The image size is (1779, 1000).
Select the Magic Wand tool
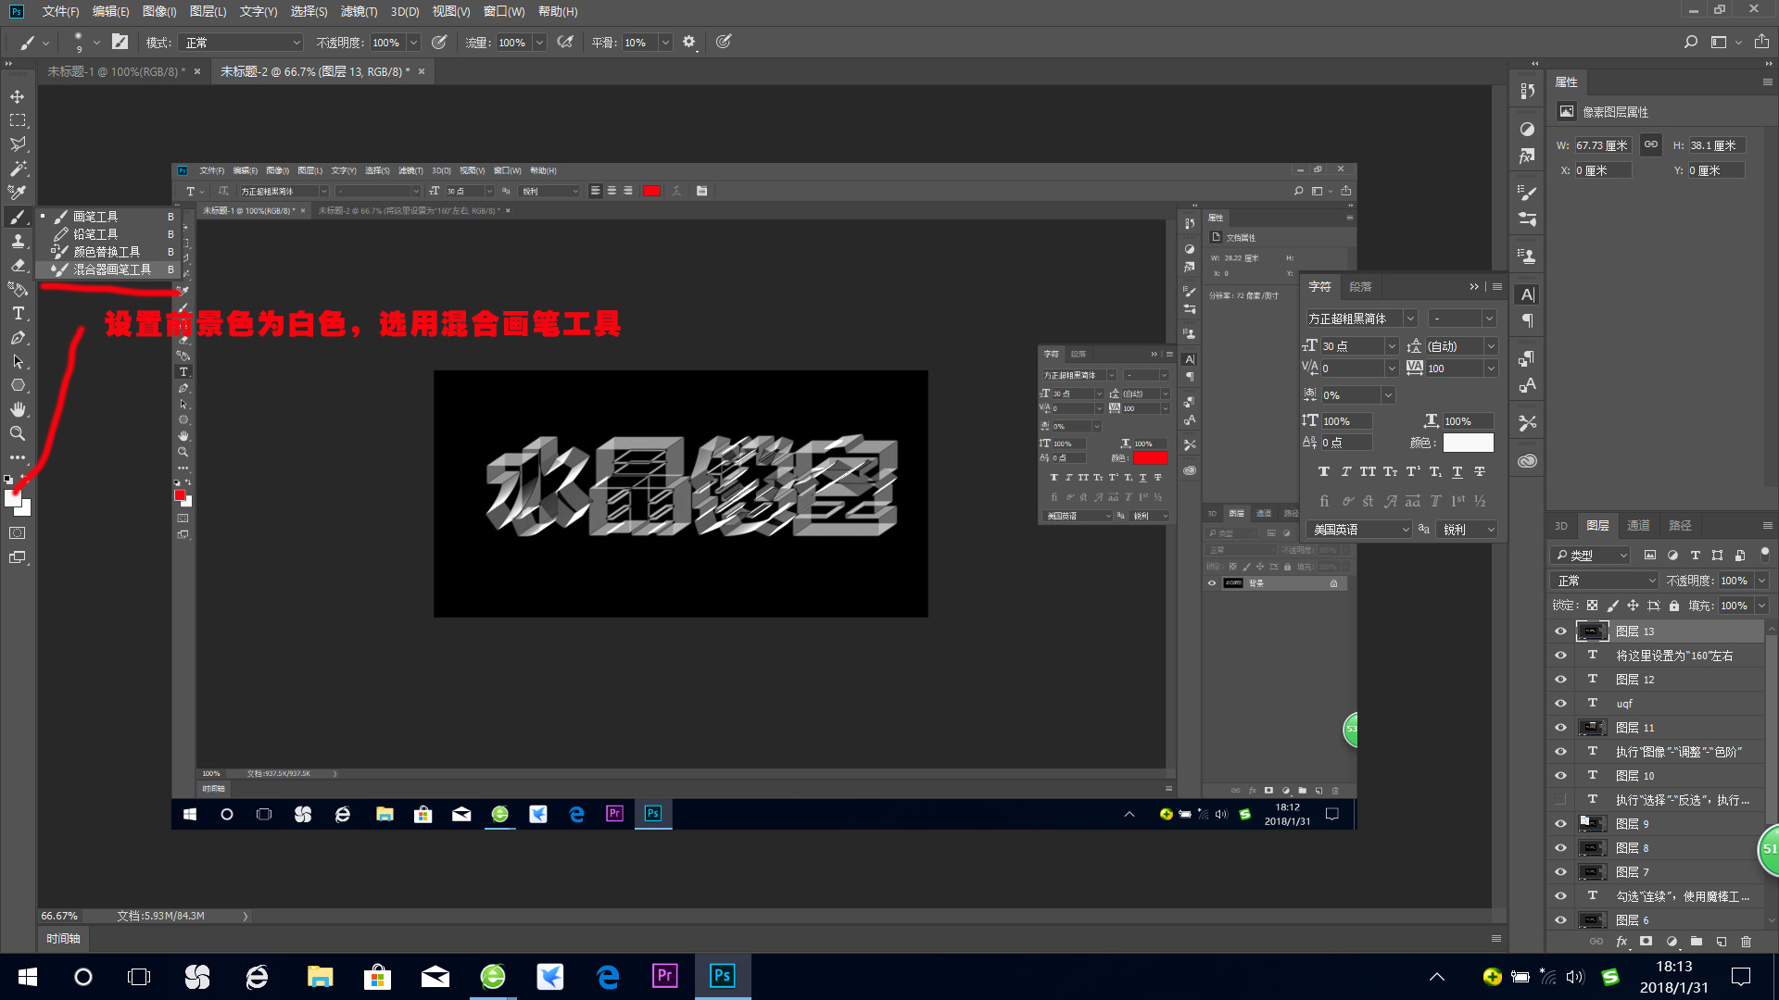(x=18, y=169)
